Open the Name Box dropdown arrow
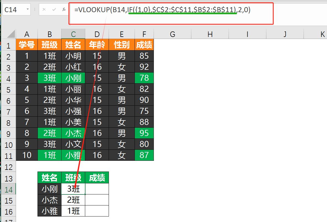Screen dimensions: 327x222 coord(28,9)
